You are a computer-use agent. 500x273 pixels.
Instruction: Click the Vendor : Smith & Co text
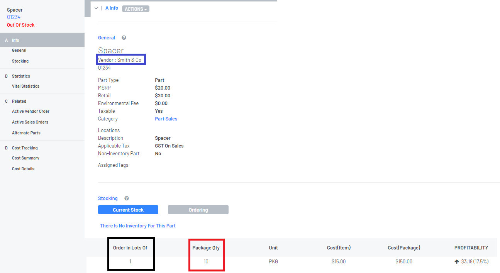(x=120, y=60)
